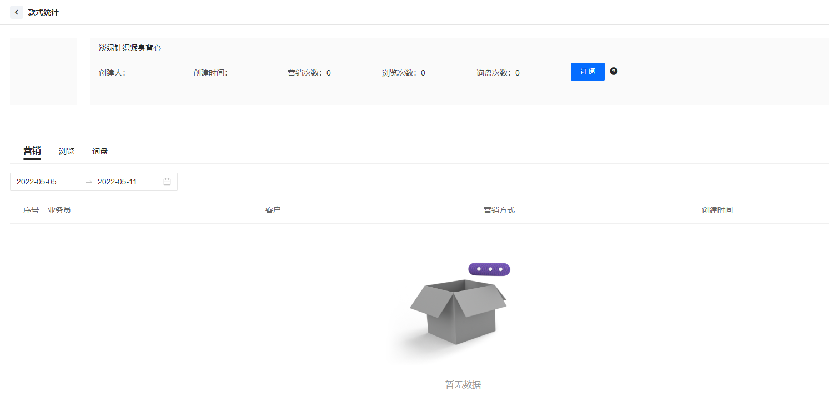Open the calendar icon in date range
Image resolution: width=829 pixels, height=401 pixels.
coord(167,182)
